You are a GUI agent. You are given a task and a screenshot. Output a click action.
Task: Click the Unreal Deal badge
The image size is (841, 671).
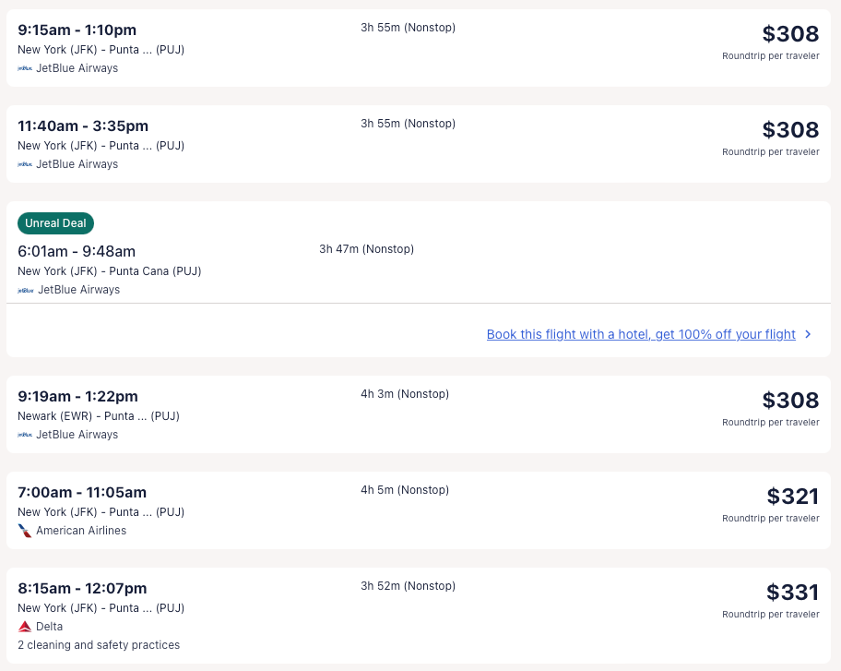(55, 223)
